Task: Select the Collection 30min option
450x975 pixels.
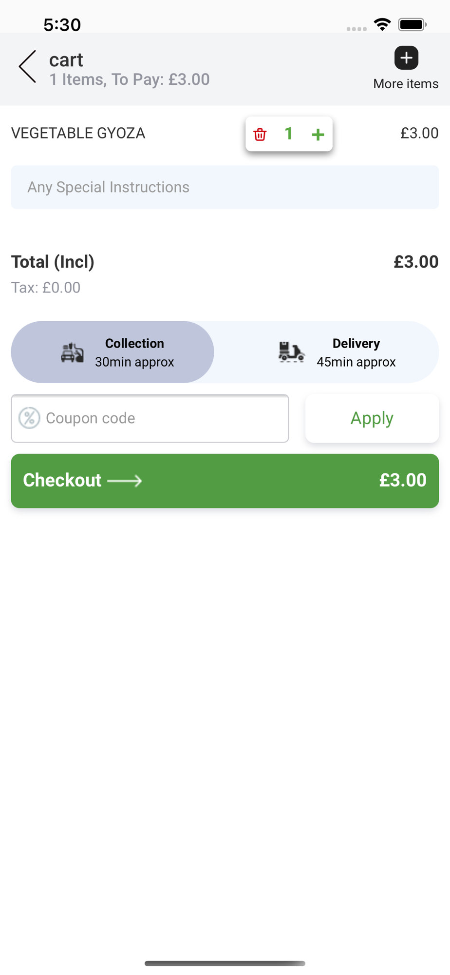Action: pyautogui.click(x=112, y=352)
